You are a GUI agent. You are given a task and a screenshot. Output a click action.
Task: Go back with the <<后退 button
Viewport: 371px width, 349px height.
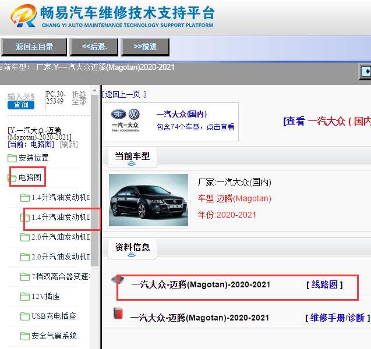(94, 47)
